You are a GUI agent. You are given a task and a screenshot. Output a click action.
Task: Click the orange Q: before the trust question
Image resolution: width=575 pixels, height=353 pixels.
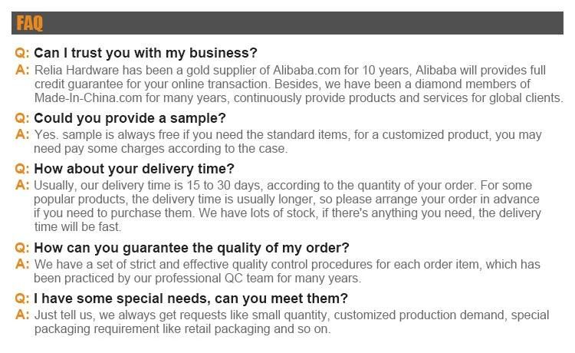[22, 53]
